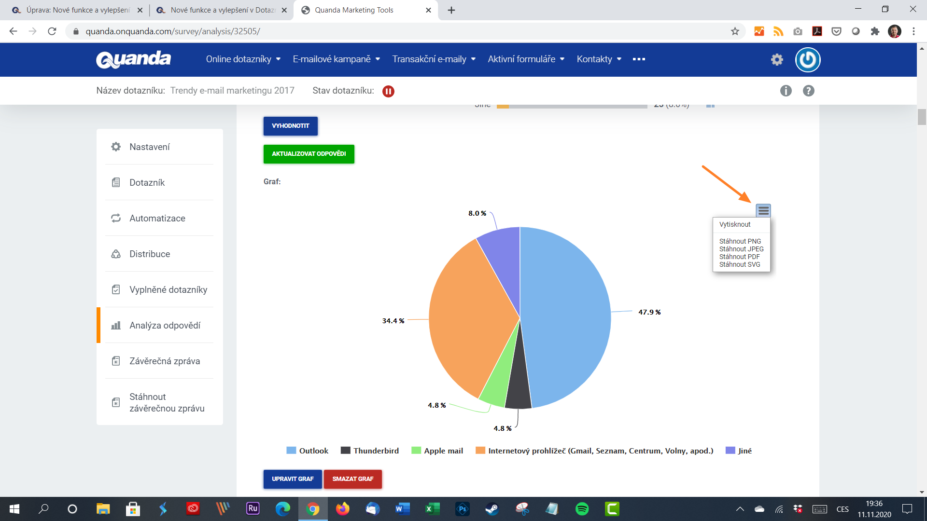Viewport: 927px width, 521px height.
Task: Select Stáhnout PNG from the export menu
Action: (x=740, y=241)
